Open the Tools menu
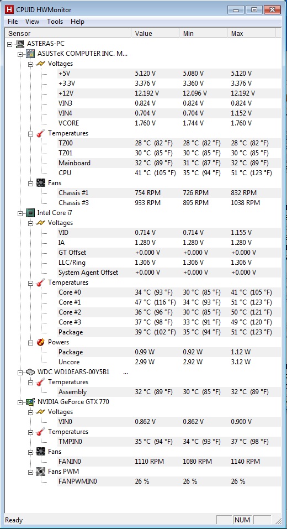This screenshot has width=287, height=529. [x=55, y=22]
